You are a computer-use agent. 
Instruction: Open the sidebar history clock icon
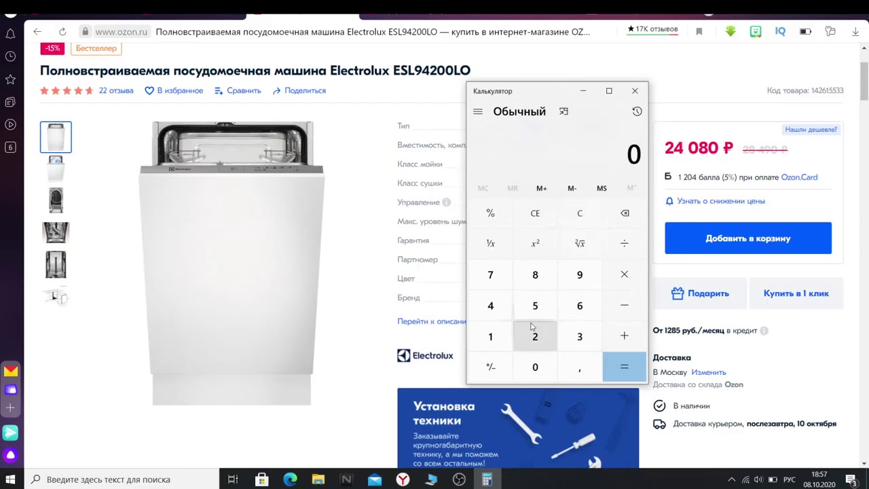pos(10,56)
